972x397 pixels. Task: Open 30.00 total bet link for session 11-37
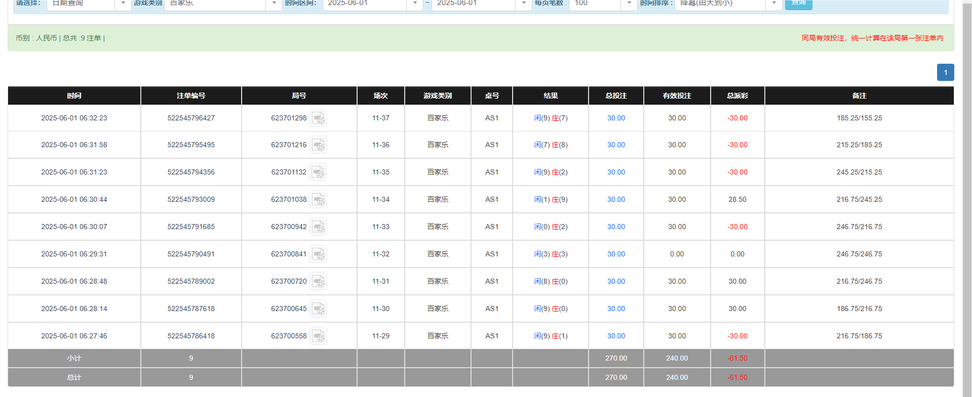tap(616, 118)
